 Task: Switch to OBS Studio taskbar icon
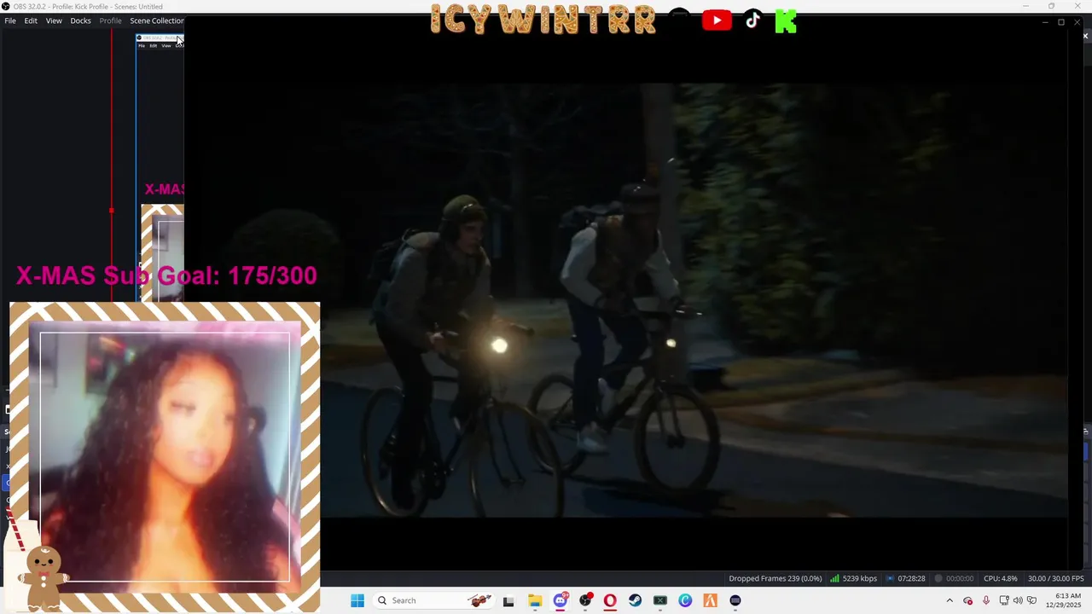coord(585,600)
